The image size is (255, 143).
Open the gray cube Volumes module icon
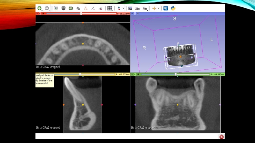(63, 8)
